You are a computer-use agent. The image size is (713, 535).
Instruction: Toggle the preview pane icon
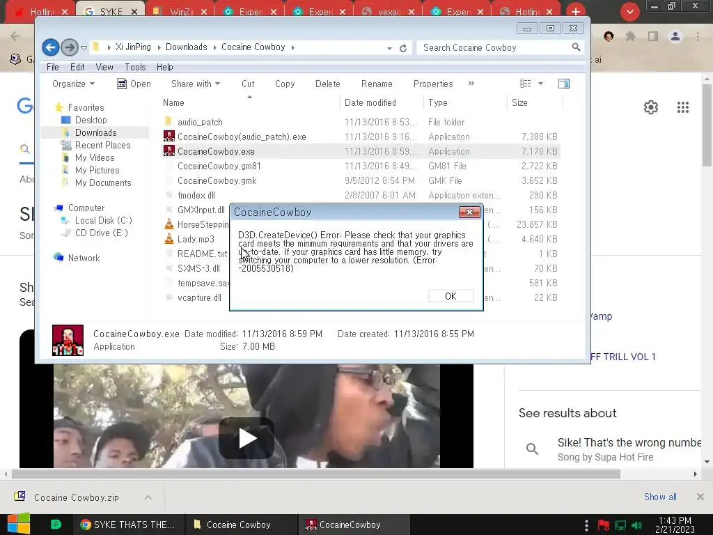pyautogui.click(x=564, y=84)
